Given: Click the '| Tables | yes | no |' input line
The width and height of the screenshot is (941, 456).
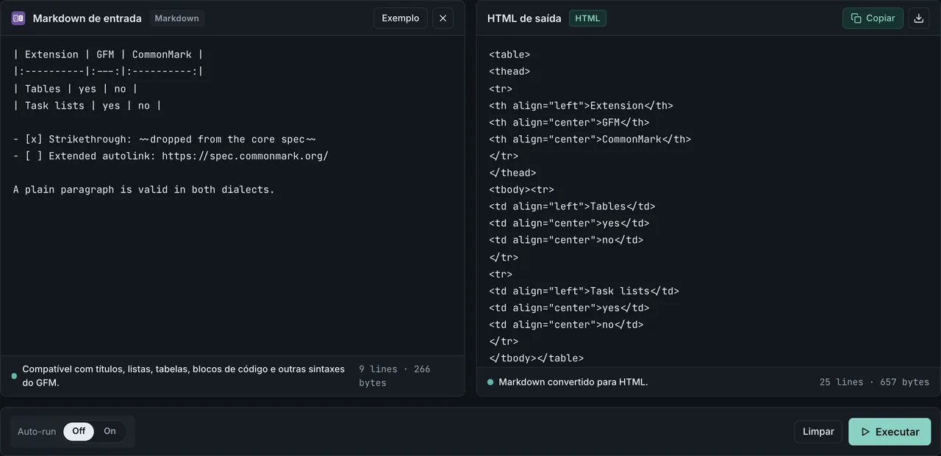Looking at the screenshot, I should [x=75, y=88].
